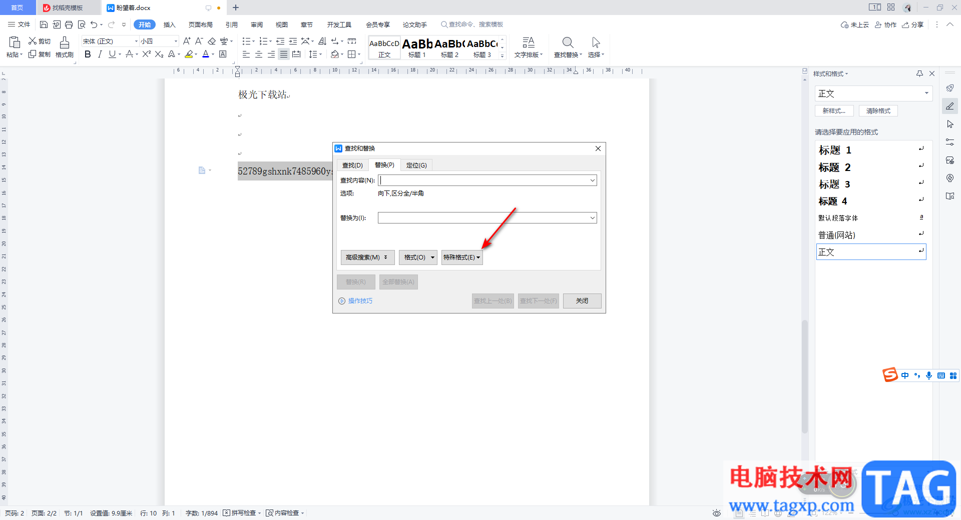Pin the 样式和格式 side panel

pos(919,73)
